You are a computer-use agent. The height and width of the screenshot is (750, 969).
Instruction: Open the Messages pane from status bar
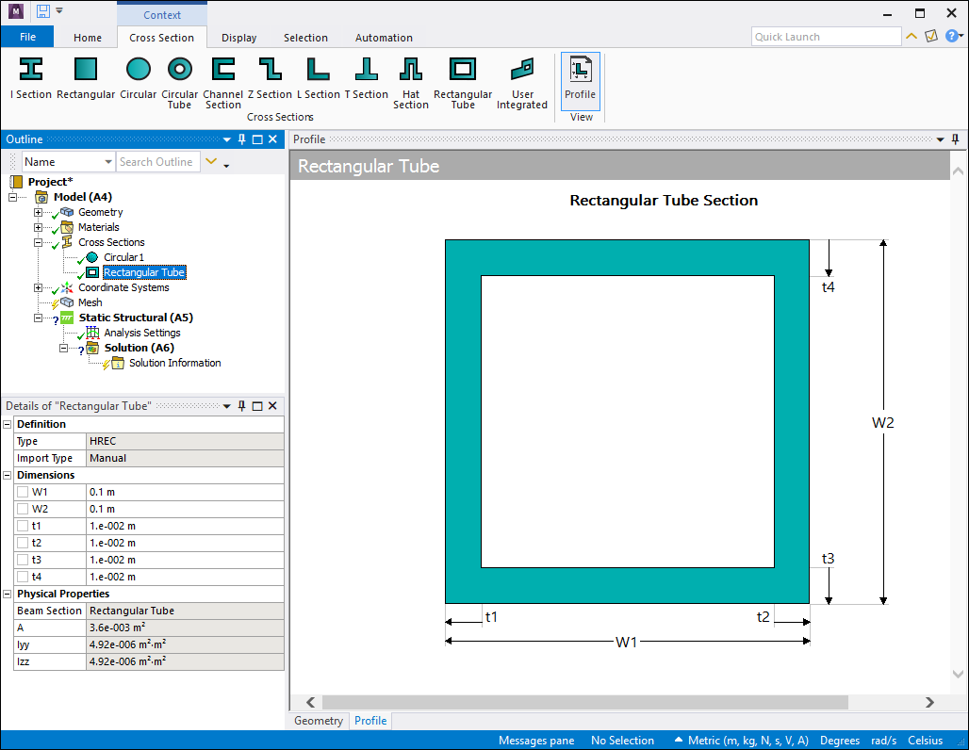(x=535, y=741)
